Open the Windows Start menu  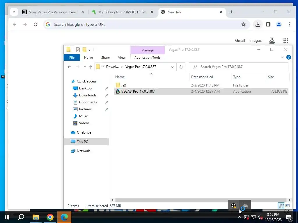point(7,217)
